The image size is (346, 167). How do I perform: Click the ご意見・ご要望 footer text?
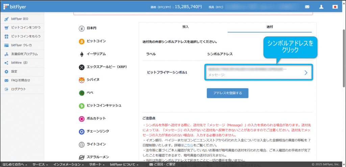(165, 164)
